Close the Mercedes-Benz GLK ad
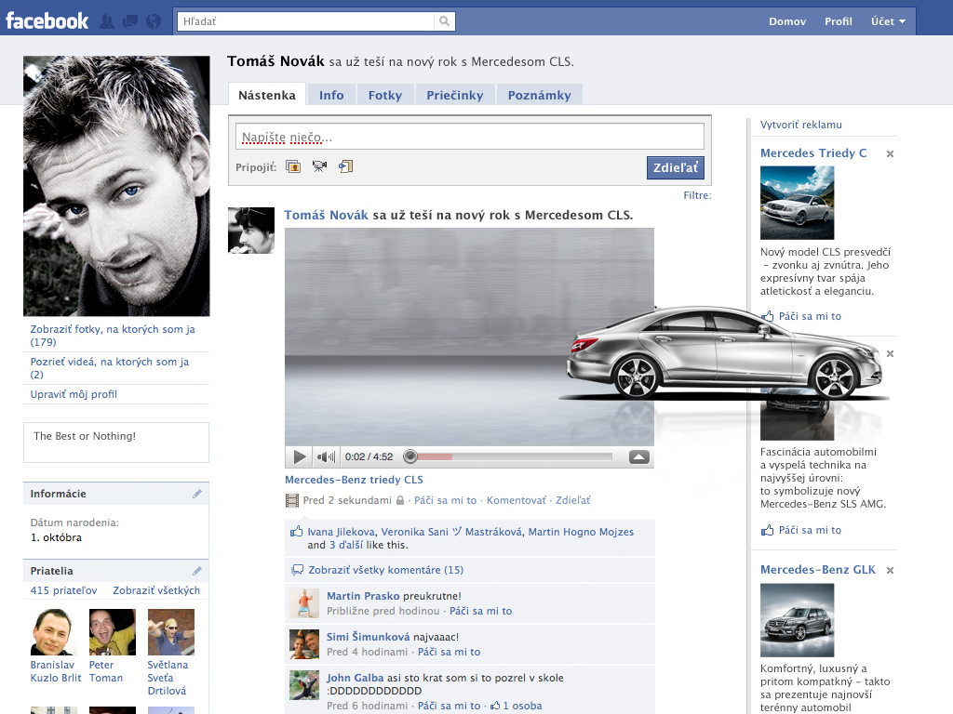Image resolution: width=953 pixels, height=714 pixels. (890, 570)
